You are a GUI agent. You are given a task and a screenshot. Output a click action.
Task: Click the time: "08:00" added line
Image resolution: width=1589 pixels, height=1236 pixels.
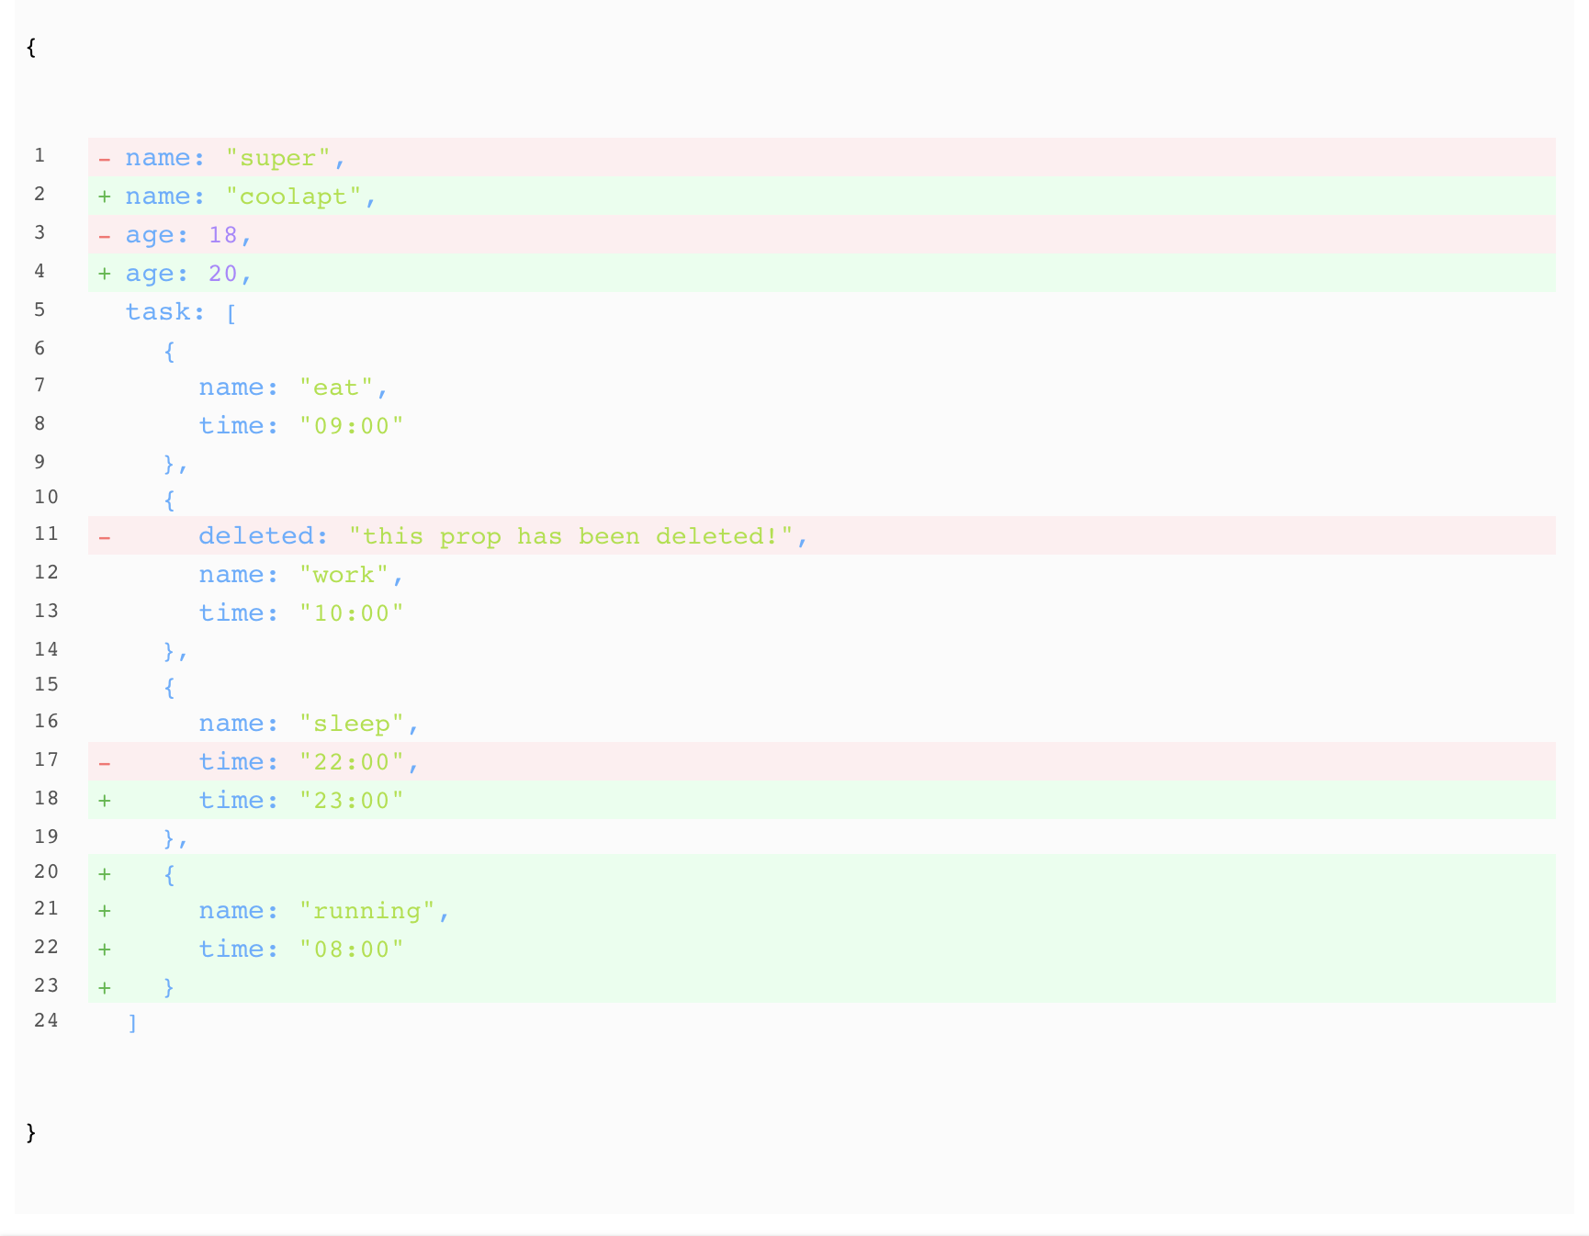pyautogui.click(x=821, y=949)
